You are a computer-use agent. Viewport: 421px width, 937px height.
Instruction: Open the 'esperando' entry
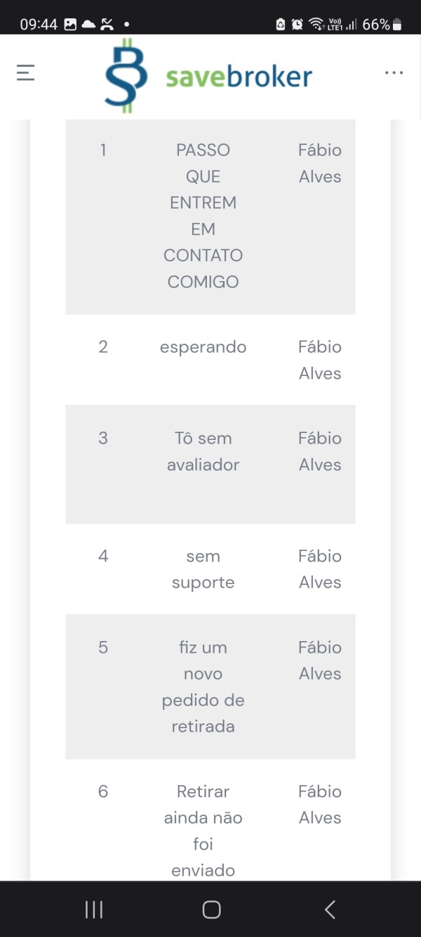203,347
